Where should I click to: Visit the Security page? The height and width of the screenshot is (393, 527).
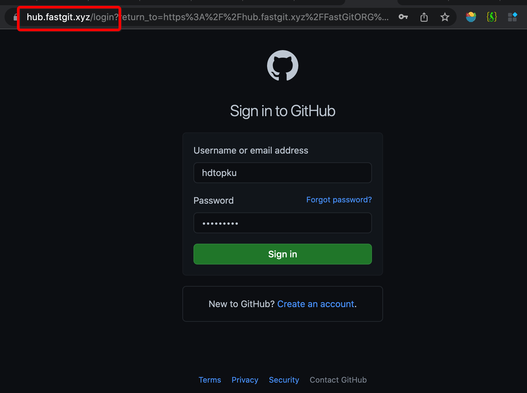tap(284, 380)
